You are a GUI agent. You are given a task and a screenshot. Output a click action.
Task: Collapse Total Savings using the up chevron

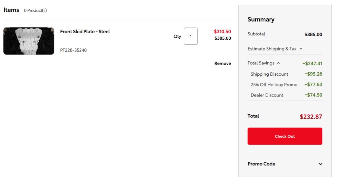tap(278, 63)
